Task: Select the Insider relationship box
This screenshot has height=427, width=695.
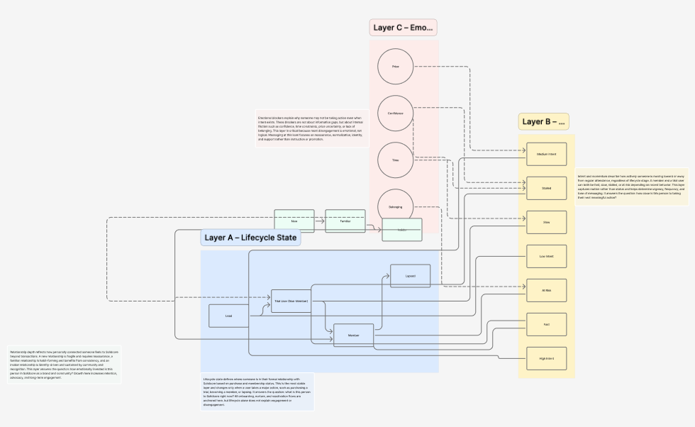Action: (x=402, y=230)
